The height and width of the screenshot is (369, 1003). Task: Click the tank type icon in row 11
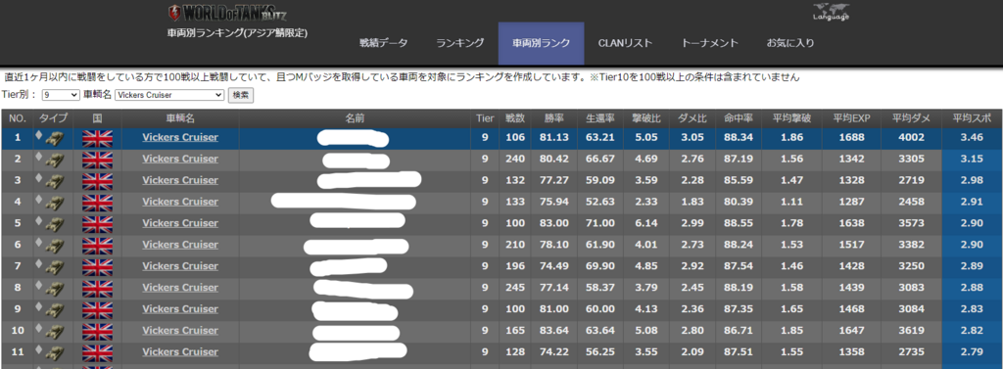point(54,352)
